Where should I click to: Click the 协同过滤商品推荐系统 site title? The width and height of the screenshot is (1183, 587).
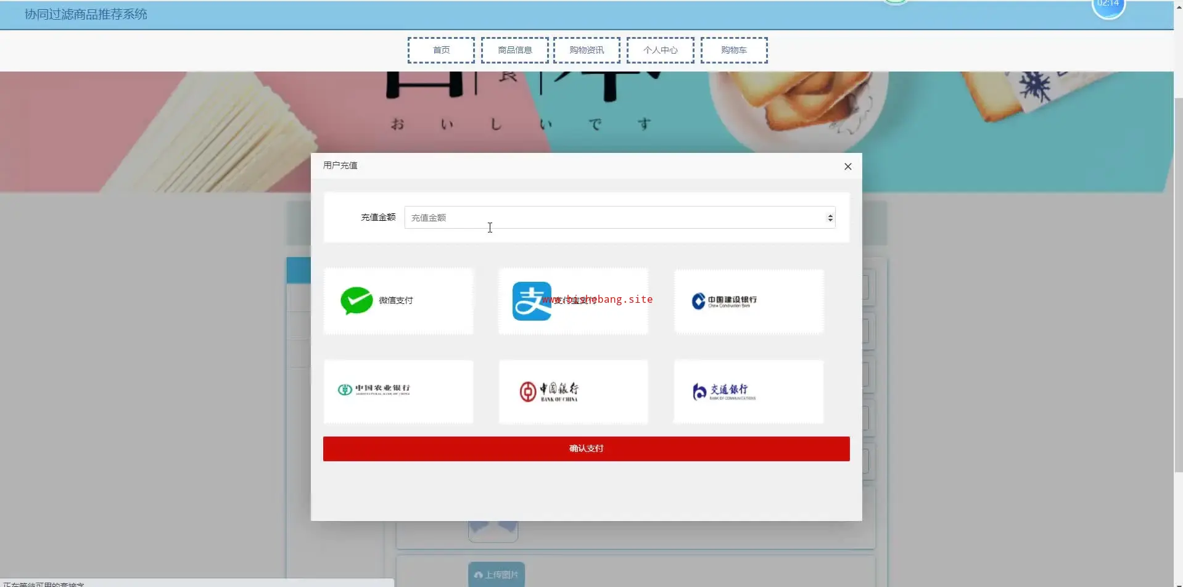pyautogui.click(x=86, y=14)
